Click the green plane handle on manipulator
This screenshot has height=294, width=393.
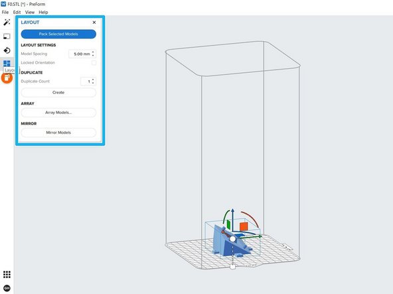228,224
